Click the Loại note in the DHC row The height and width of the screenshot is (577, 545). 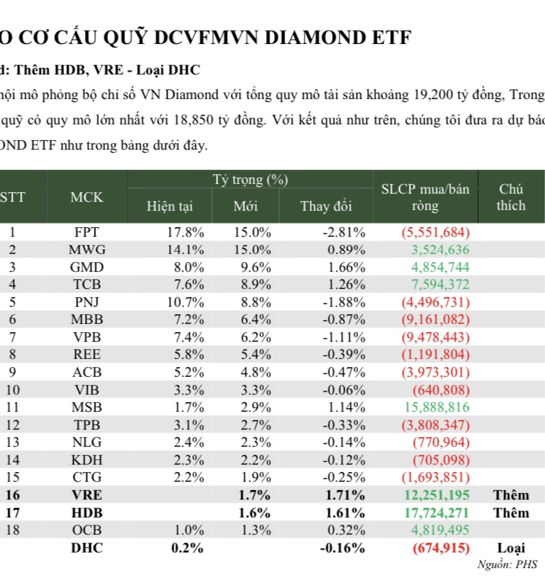(511, 547)
